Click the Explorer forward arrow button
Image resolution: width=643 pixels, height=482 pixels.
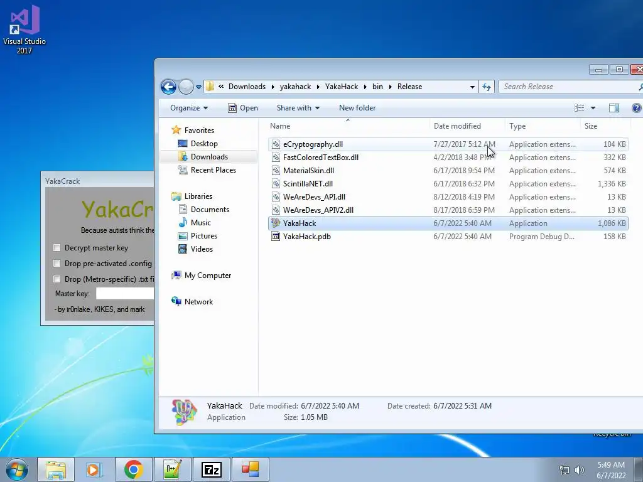coord(186,87)
